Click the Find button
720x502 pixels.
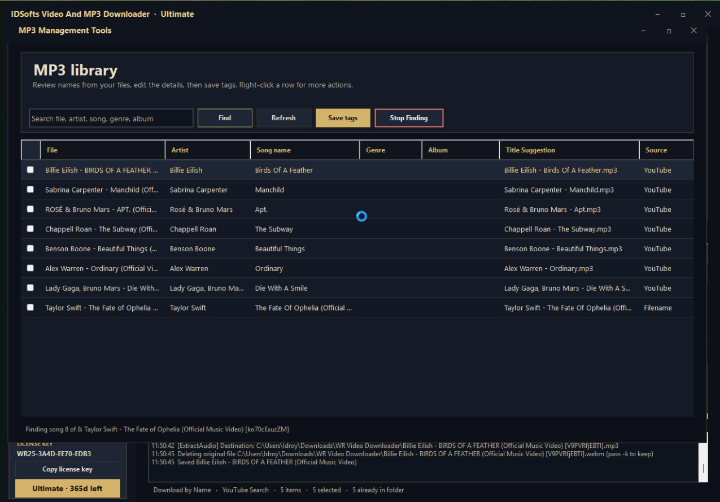pyautogui.click(x=225, y=118)
